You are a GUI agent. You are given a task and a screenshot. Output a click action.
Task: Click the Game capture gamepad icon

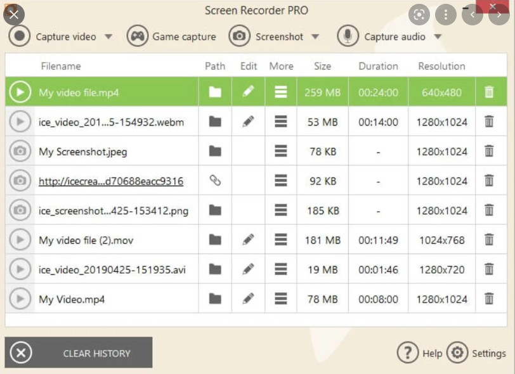[x=138, y=35]
